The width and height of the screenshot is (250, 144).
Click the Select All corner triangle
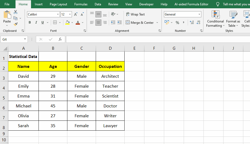coord(5,48)
